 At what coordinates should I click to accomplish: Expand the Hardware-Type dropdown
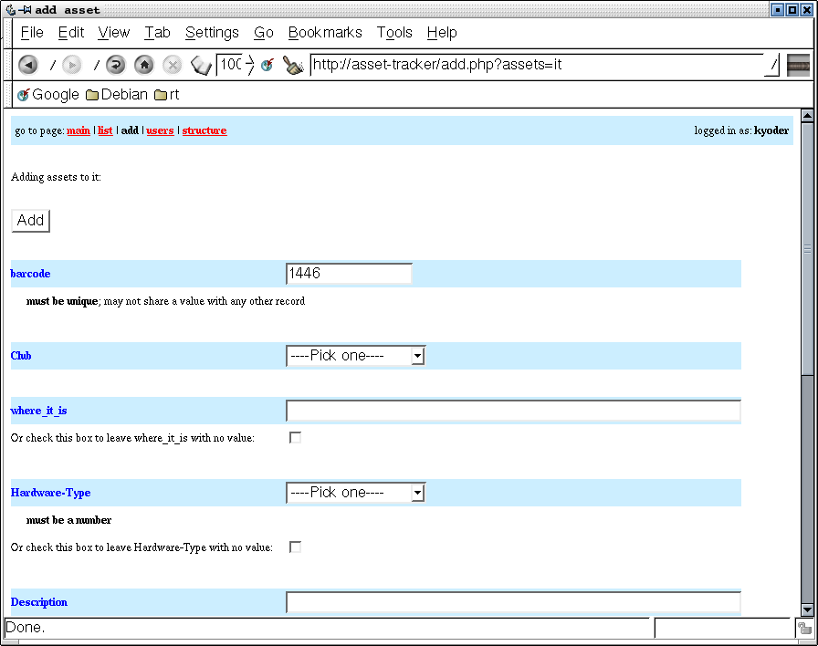tap(355, 493)
